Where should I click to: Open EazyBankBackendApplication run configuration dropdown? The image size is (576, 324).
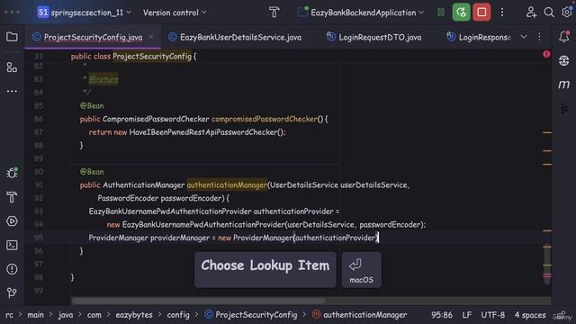(x=360, y=13)
